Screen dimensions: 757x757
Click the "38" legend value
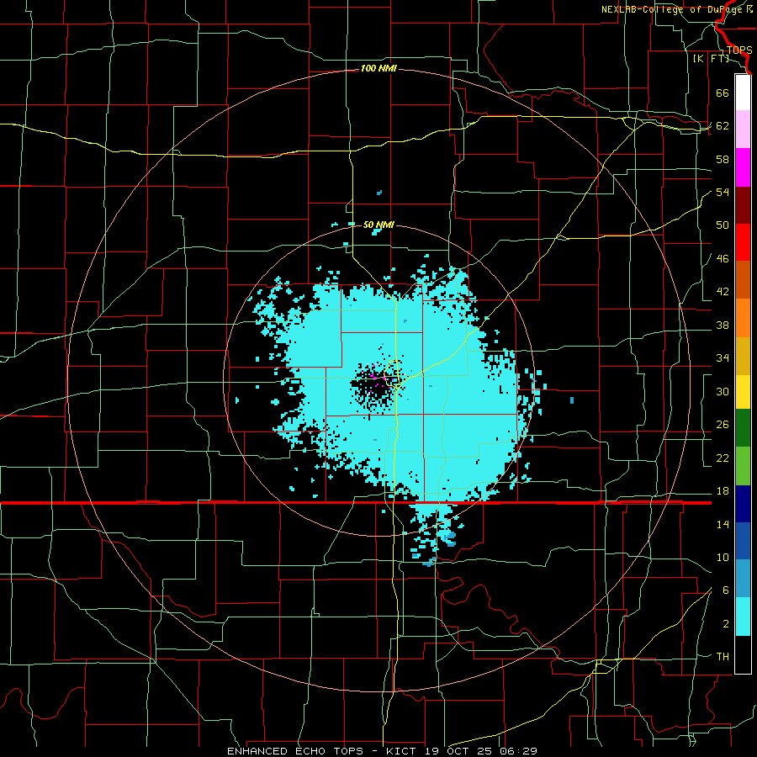(723, 326)
